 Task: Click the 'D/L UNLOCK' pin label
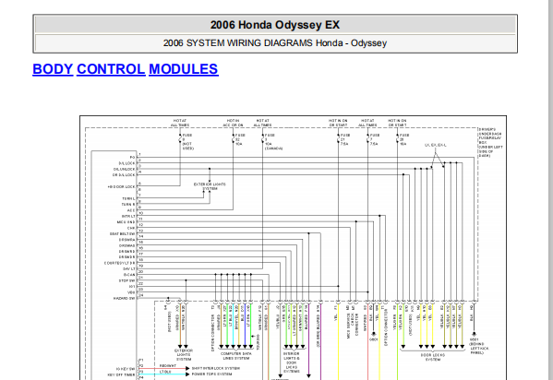point(124,169)
